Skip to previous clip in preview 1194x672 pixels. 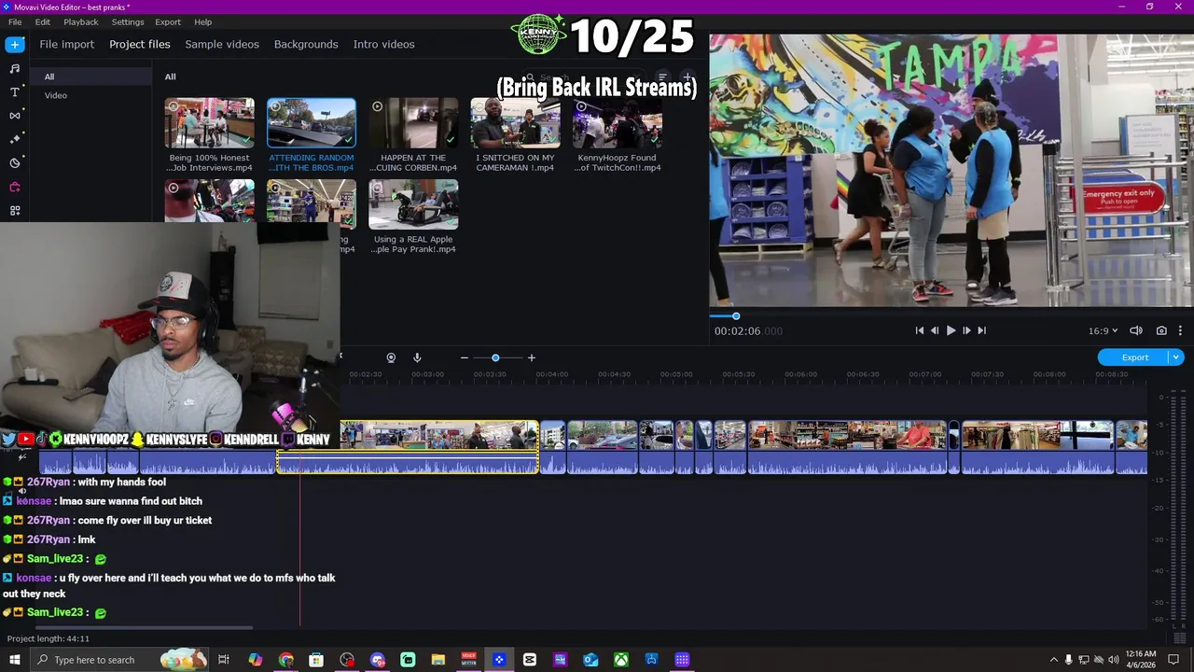tap(919, 330)
